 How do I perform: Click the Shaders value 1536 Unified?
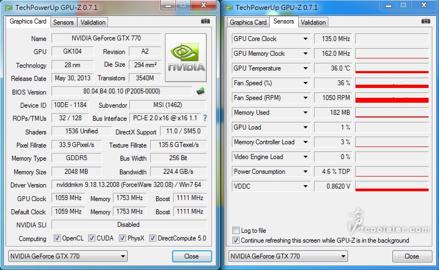pos(82,131)
